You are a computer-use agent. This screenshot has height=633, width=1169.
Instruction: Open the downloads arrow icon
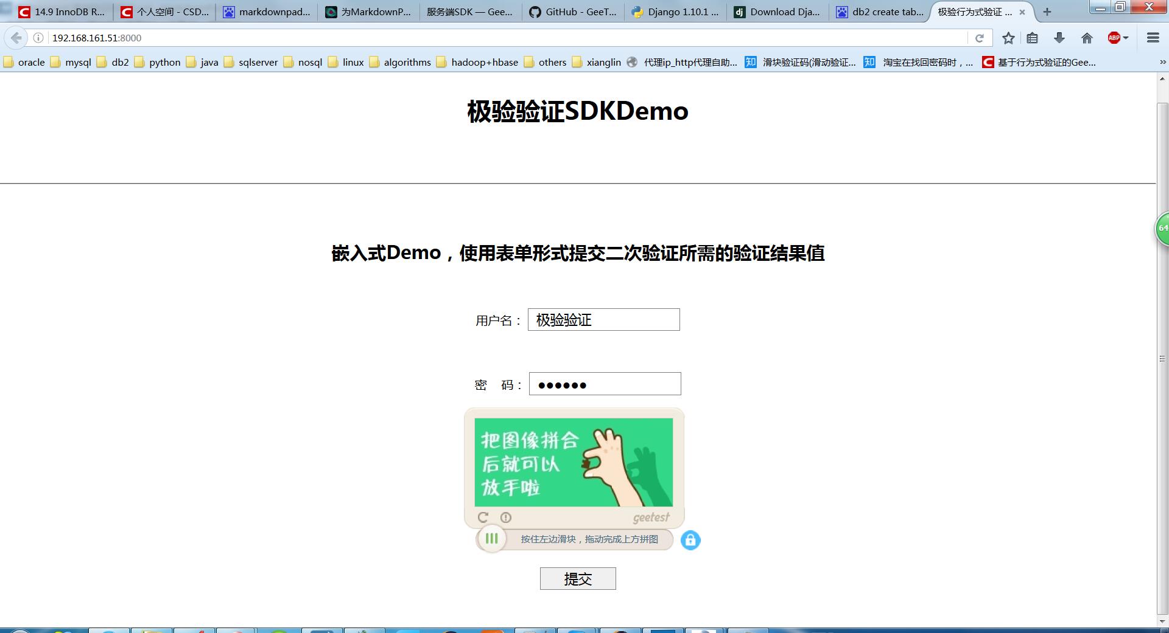1059,38
